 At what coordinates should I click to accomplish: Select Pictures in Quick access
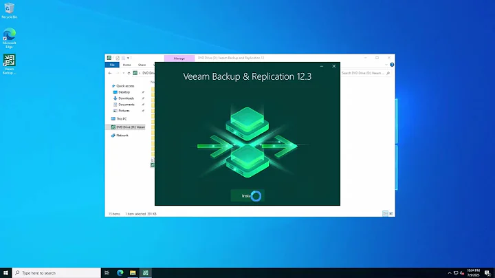pos(124,111)
